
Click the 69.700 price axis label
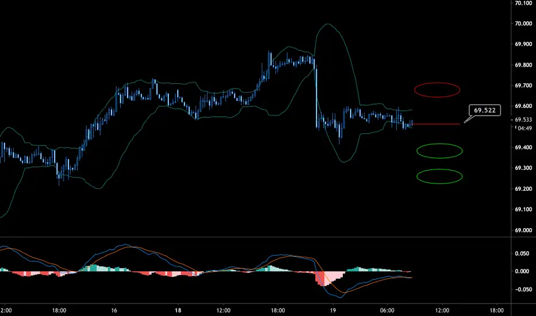click(x=523, y=86)
